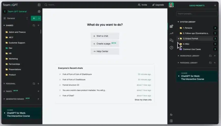Click the green plus new chat button
221x126 pixels.
coord(34,18)
